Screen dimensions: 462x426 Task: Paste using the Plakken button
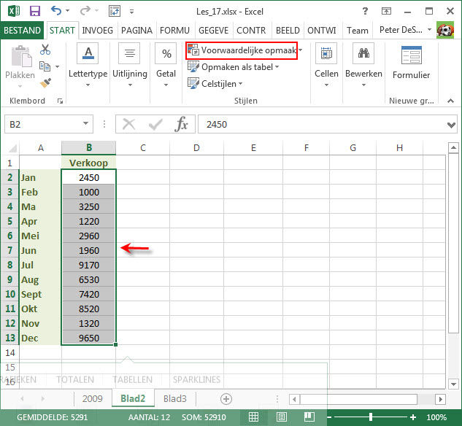20,66
